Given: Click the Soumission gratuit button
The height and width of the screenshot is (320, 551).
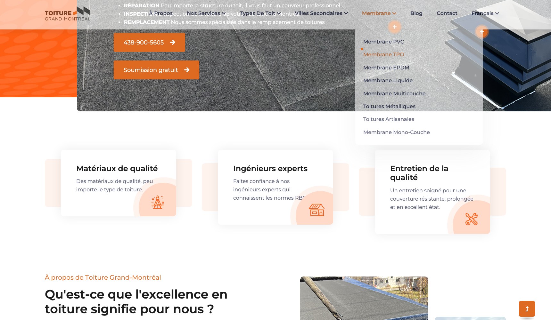Looking at the screenshot, I should 156,70.
